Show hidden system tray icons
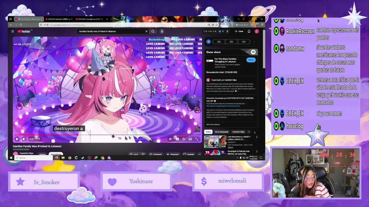The width and height of the screenshot is (369, 207). point(237,158)
